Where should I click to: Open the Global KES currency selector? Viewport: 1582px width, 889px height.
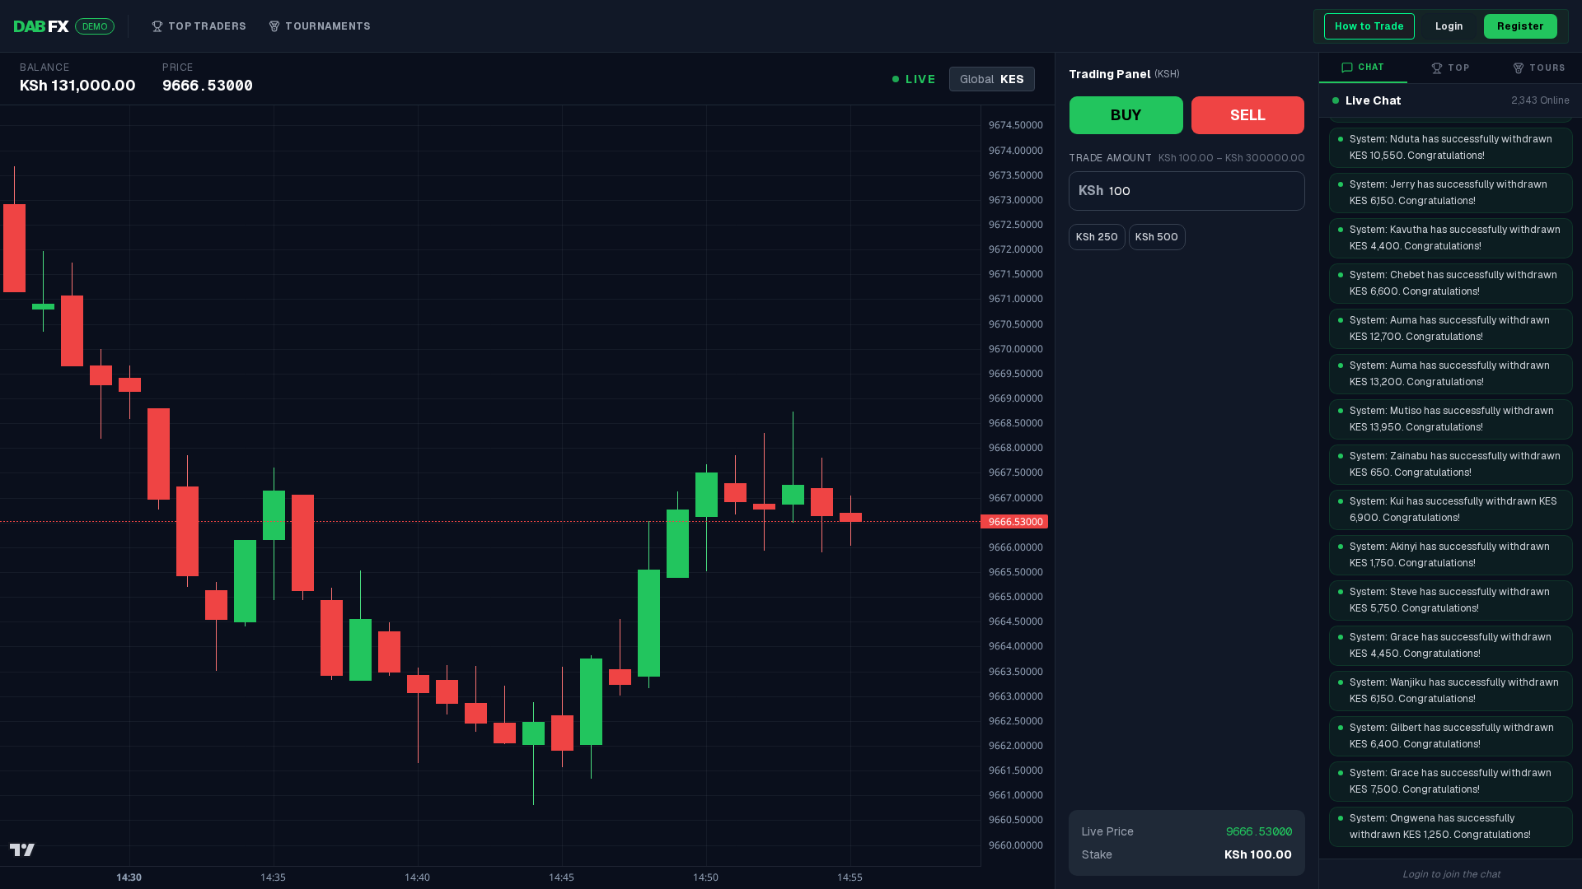[992, 79]
